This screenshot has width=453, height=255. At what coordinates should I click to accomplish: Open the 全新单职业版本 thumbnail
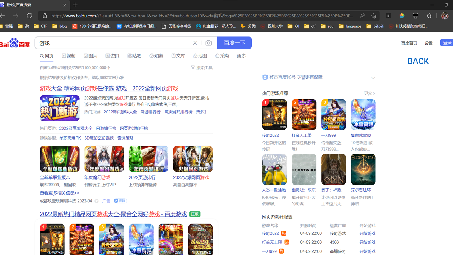60,159
